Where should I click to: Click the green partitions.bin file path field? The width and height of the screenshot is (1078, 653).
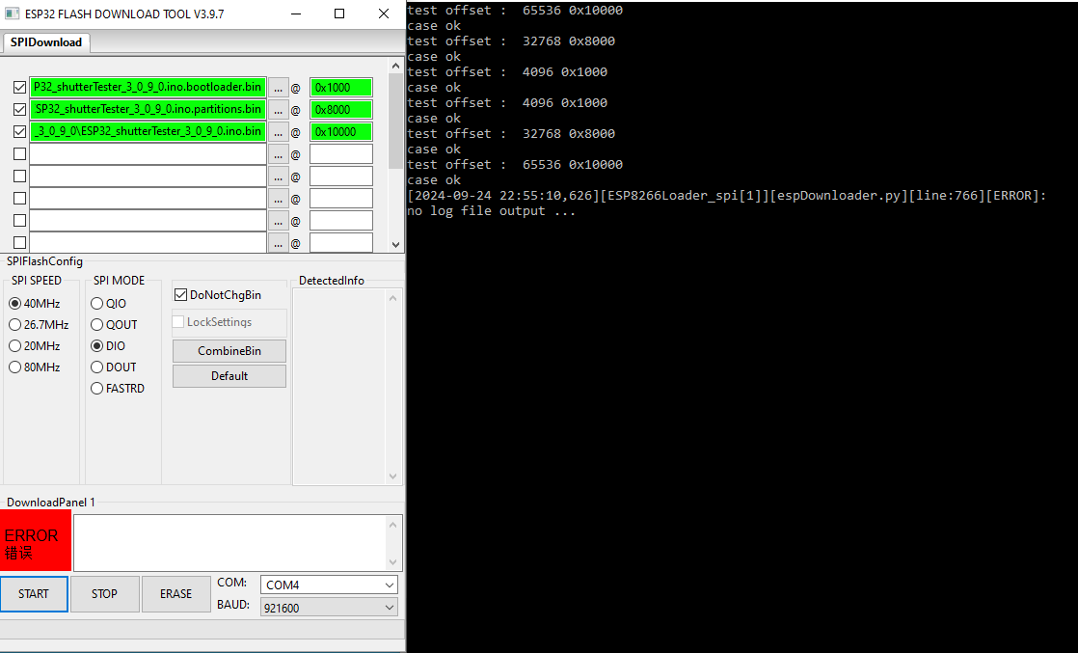point(148,110)
